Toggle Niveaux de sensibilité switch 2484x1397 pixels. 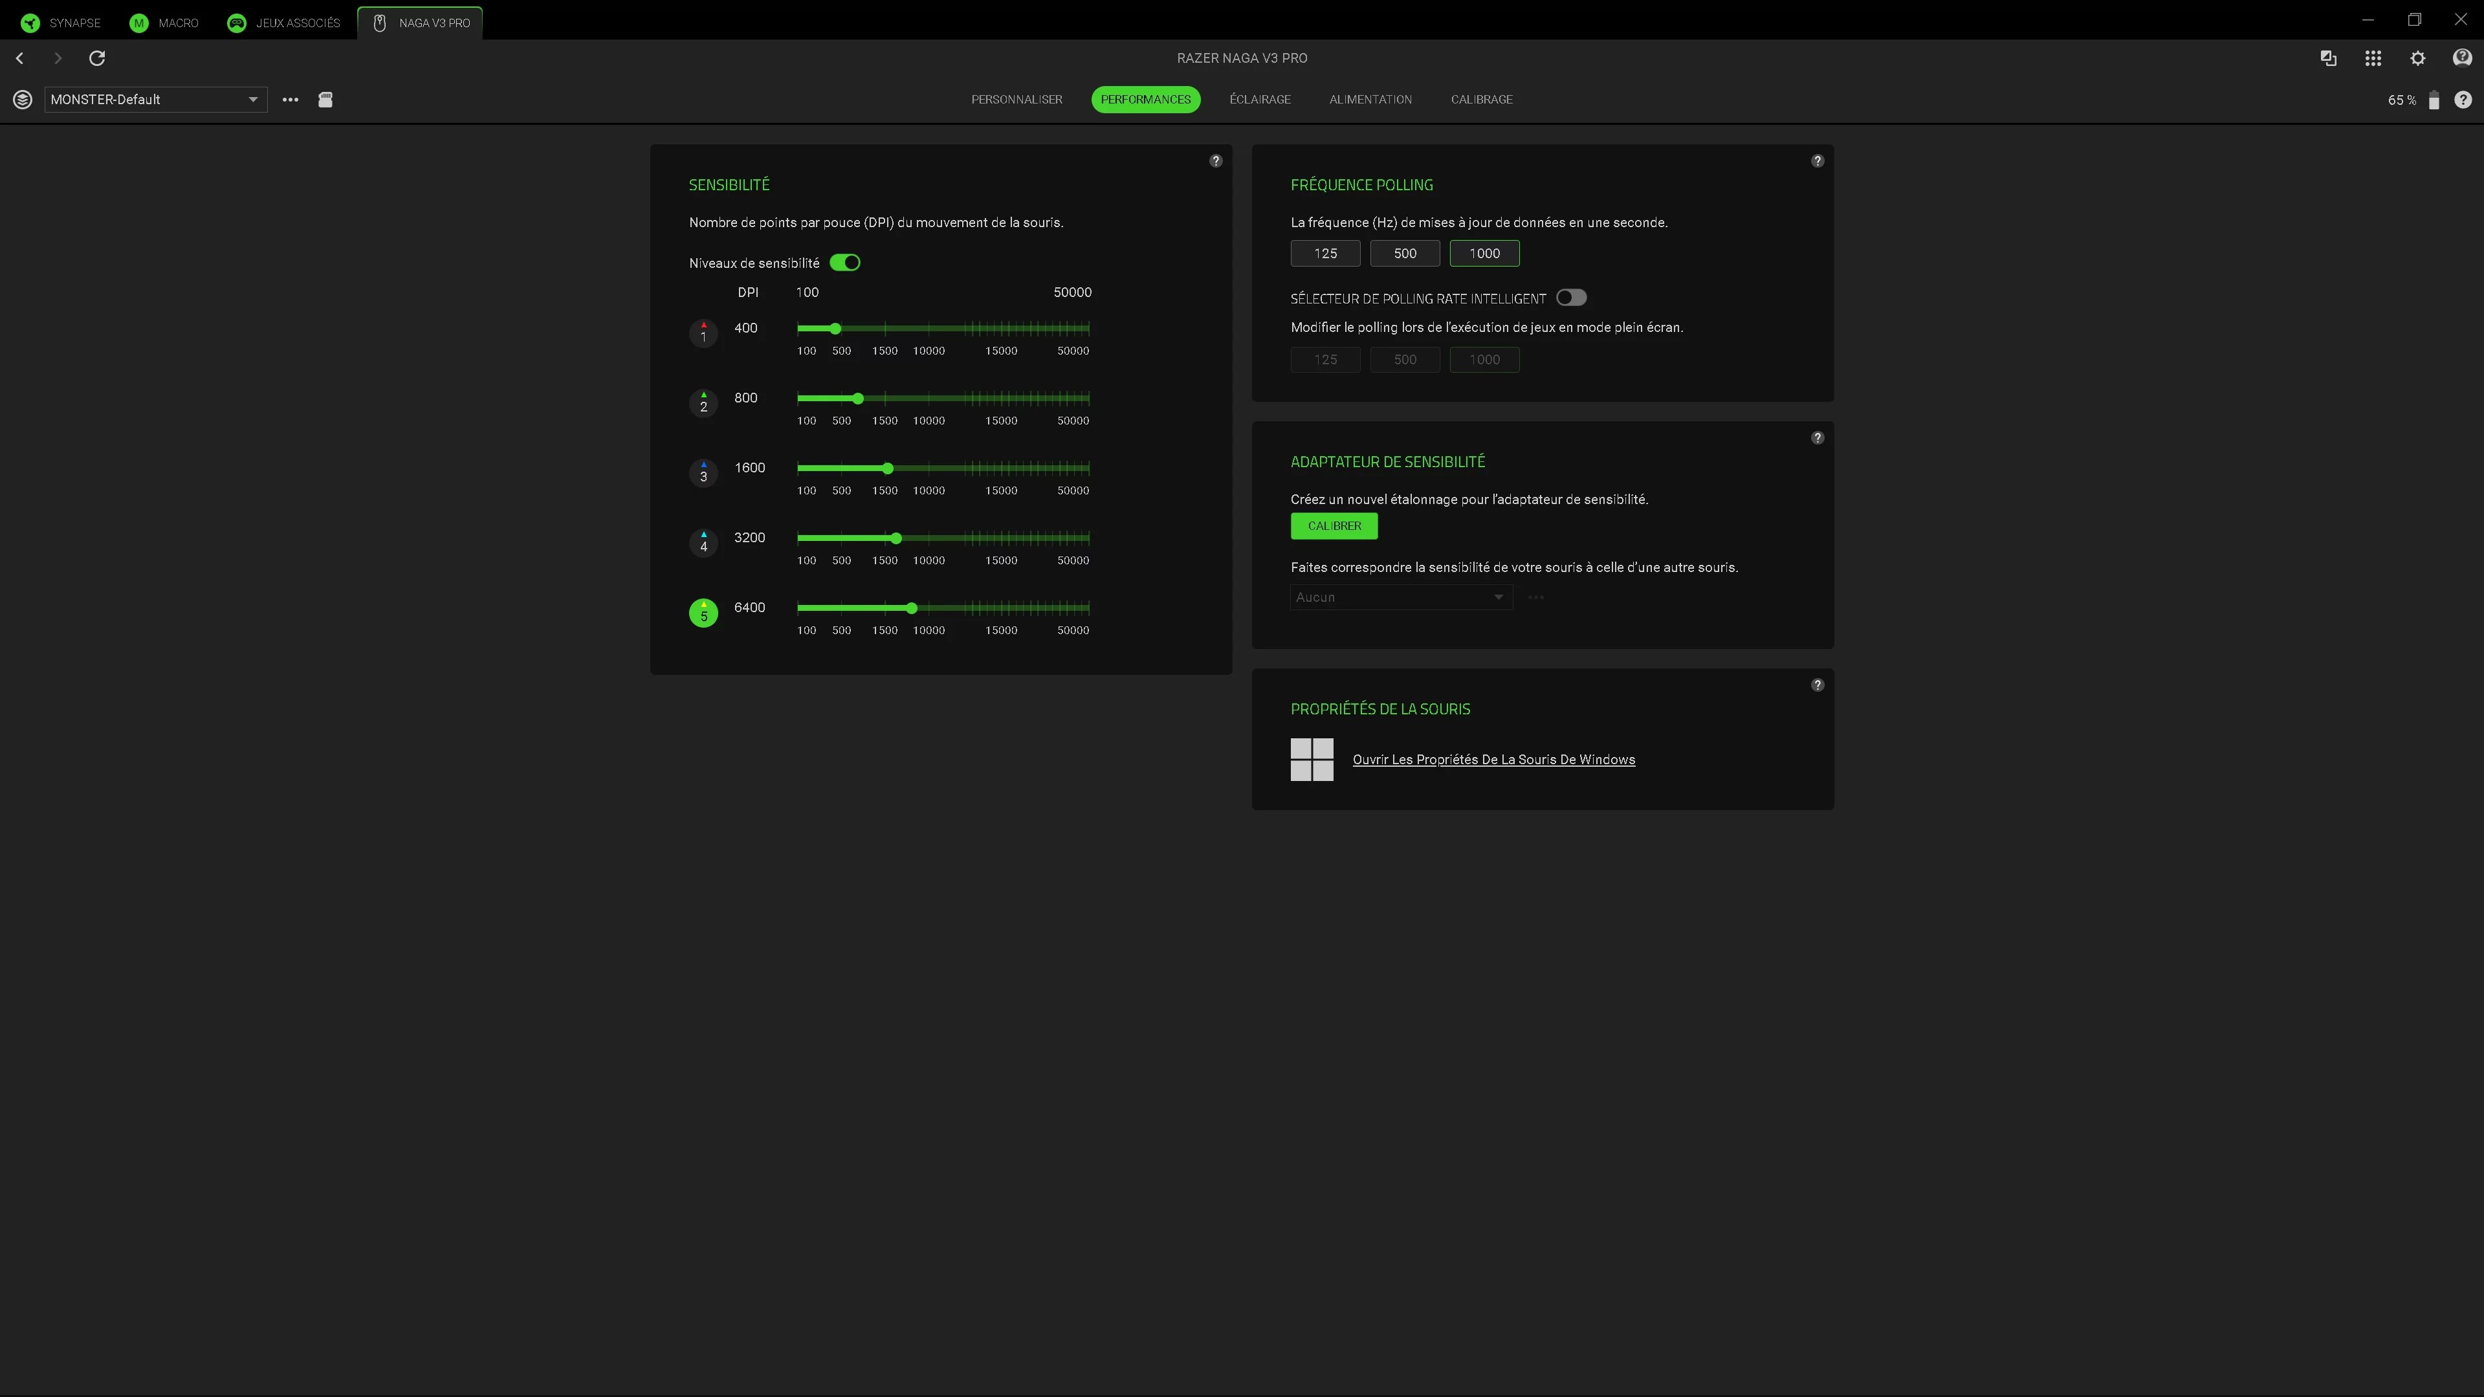click(846, 263)
